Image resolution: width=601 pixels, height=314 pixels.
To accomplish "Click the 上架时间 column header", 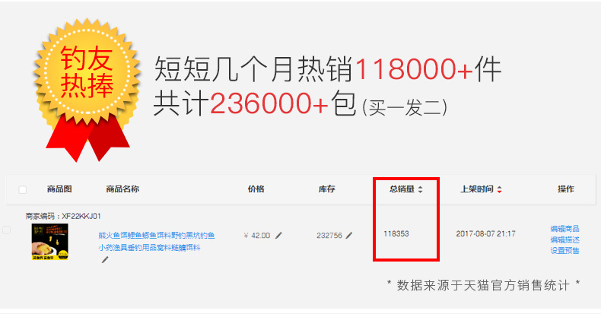I will coord(477,189).
